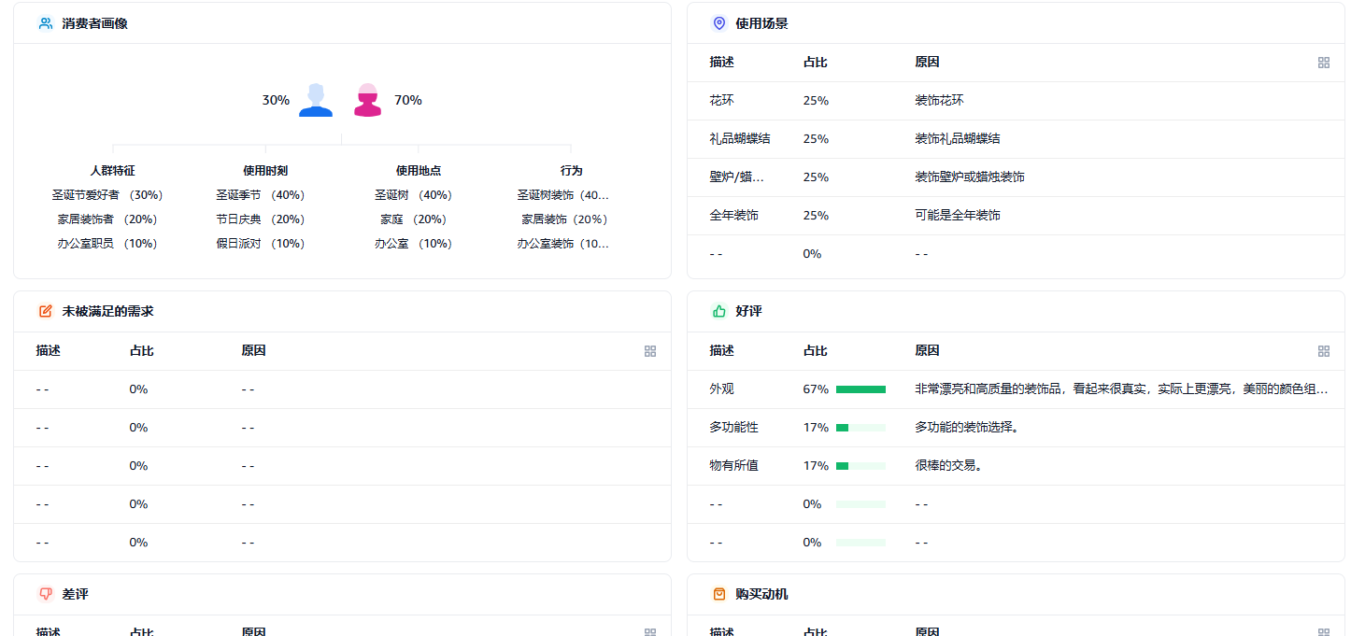Click the 17% 多功能性 progress bar
Image resolution: width=1351 pixels, height=636 pixels.
(x=860, y=428)
